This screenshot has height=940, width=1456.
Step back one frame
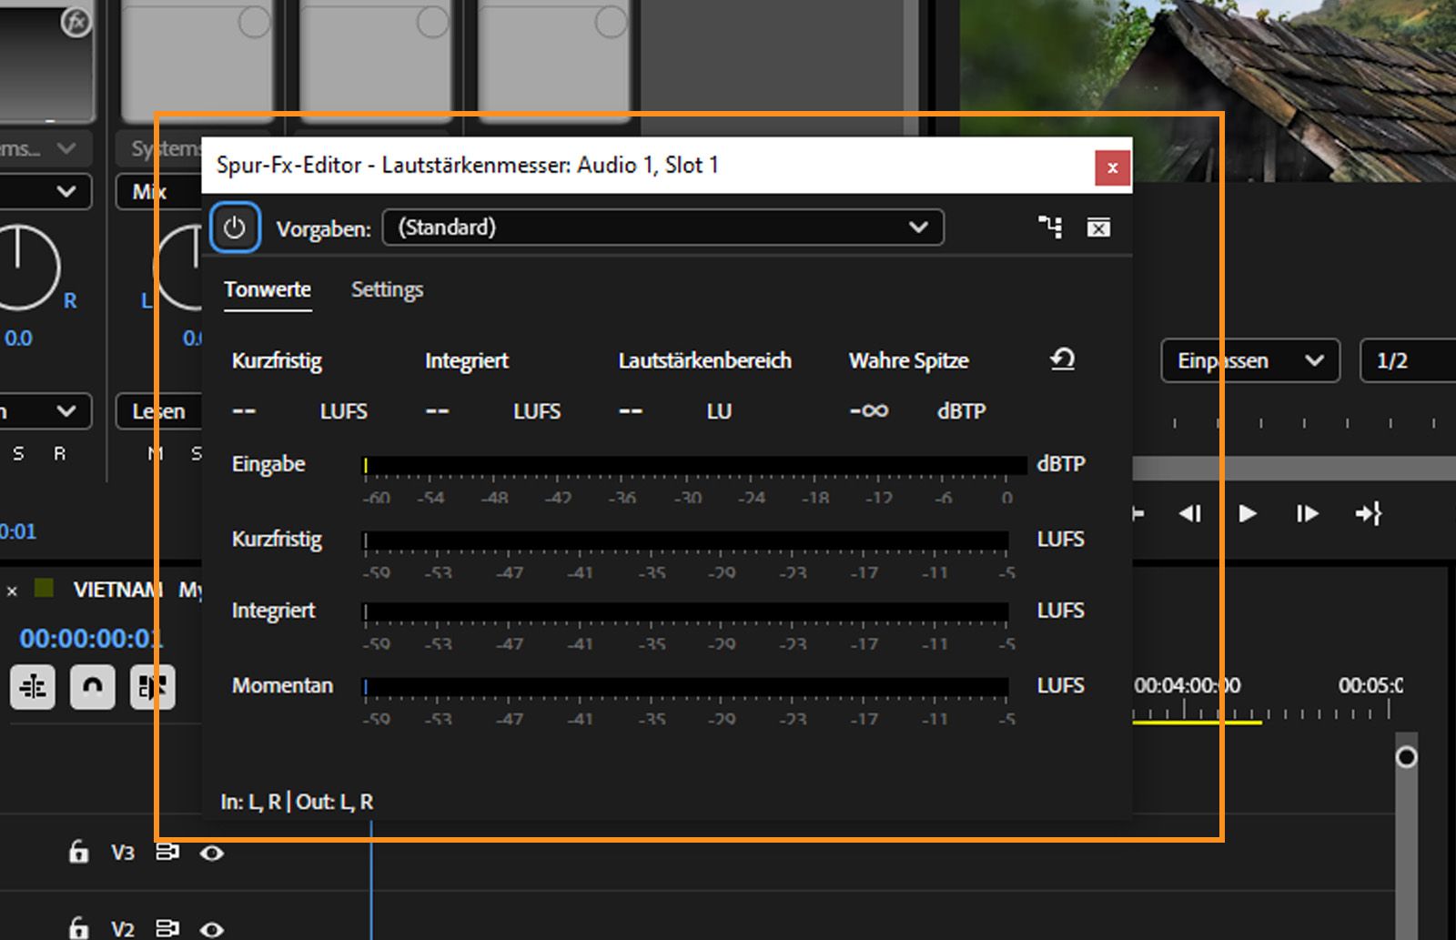coord(1190,514)
